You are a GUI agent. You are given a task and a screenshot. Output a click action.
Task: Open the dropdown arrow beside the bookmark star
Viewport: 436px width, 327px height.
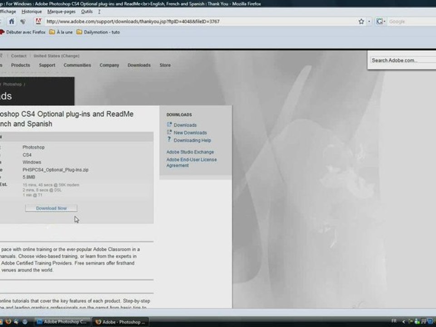tap(369, 21)
